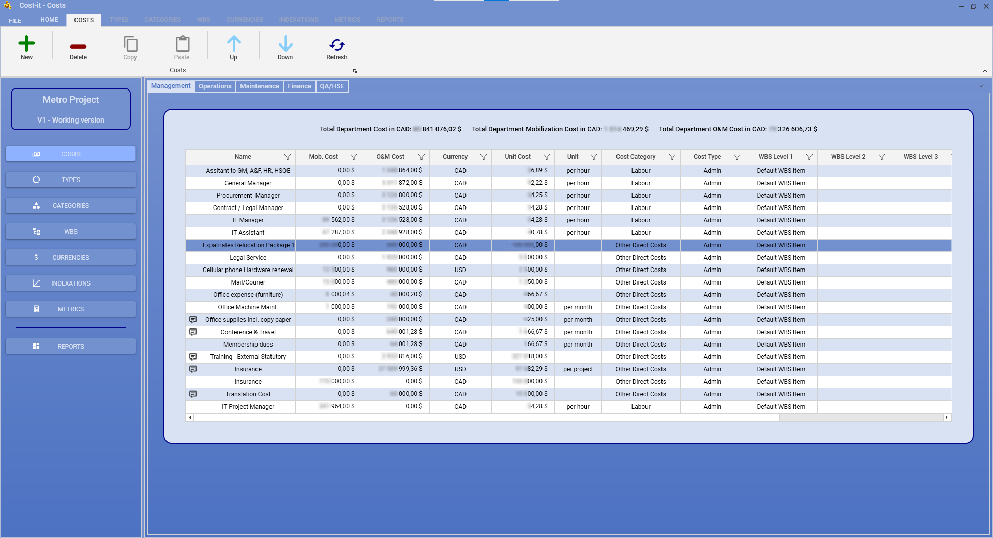Sort by WBS Level 3 column header
The height and width of the screenshot is (538, 993).
(921, 157)
